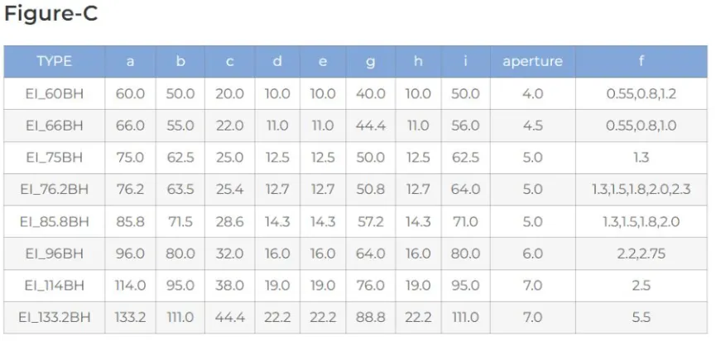Select the EI_114BH type cell
The width and height of the screenshot is (716, 341).
pos(55,286)
